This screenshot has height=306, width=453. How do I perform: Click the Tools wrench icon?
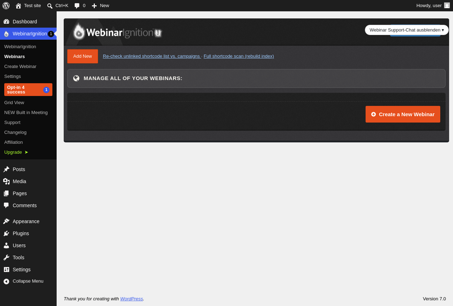(x=6, y=257)
